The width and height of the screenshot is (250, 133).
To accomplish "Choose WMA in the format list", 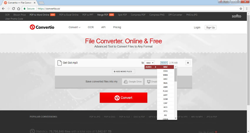I will pos(165,75).
